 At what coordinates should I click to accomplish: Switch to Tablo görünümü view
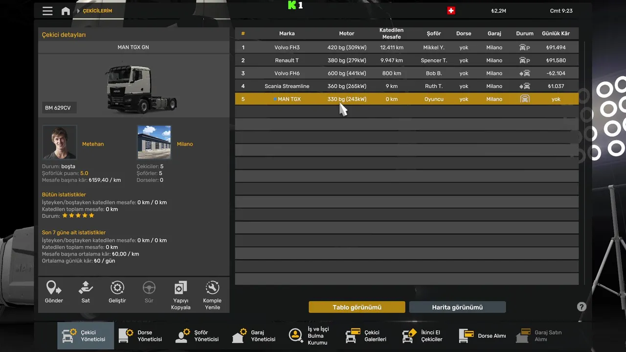357,307
